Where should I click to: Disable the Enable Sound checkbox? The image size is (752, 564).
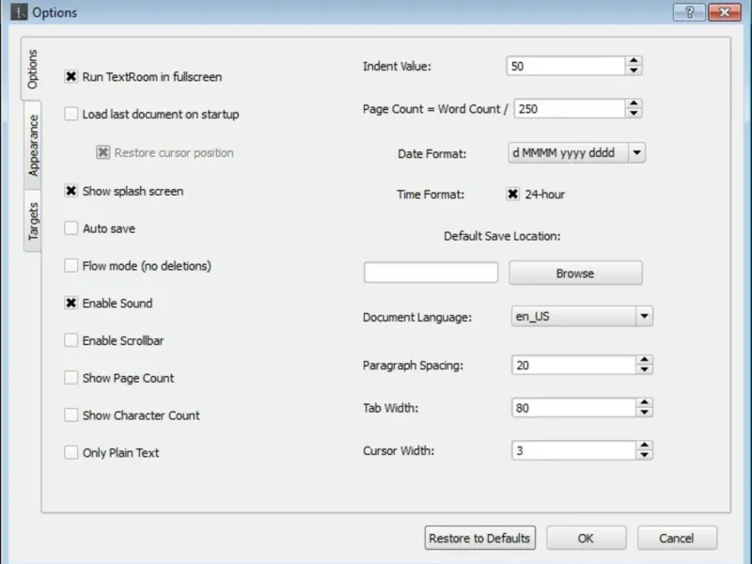[x=71, y=303]
